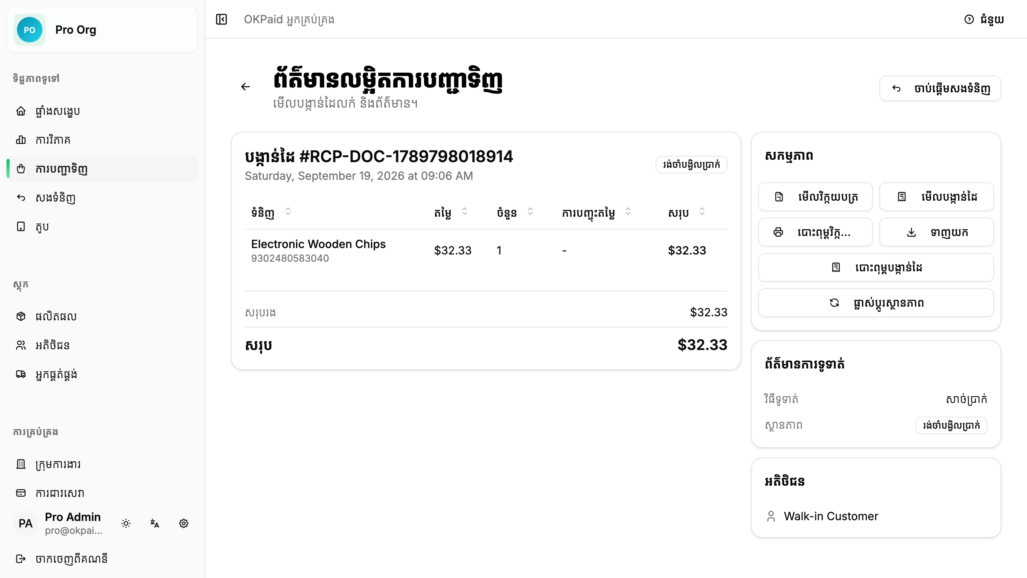Toggle light theme sun icon
Screen dimensions: 1027x578
click(126, 523)
